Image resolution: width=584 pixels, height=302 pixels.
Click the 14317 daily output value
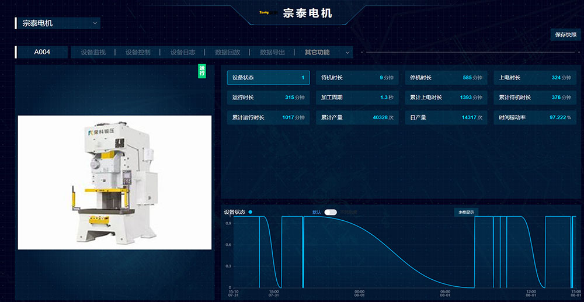point(470,117)
